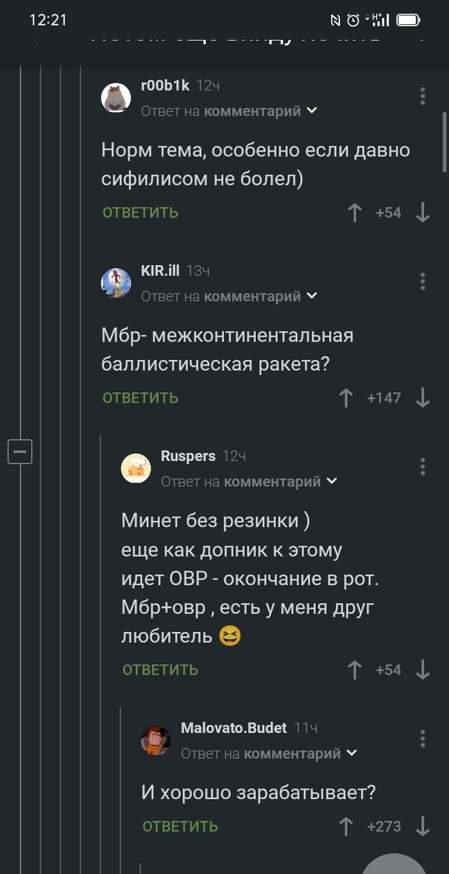This screenshot has width=449, height=874.
Task: Downvote r00b1k's syphilis joke comment
Action: coord(423,212)
